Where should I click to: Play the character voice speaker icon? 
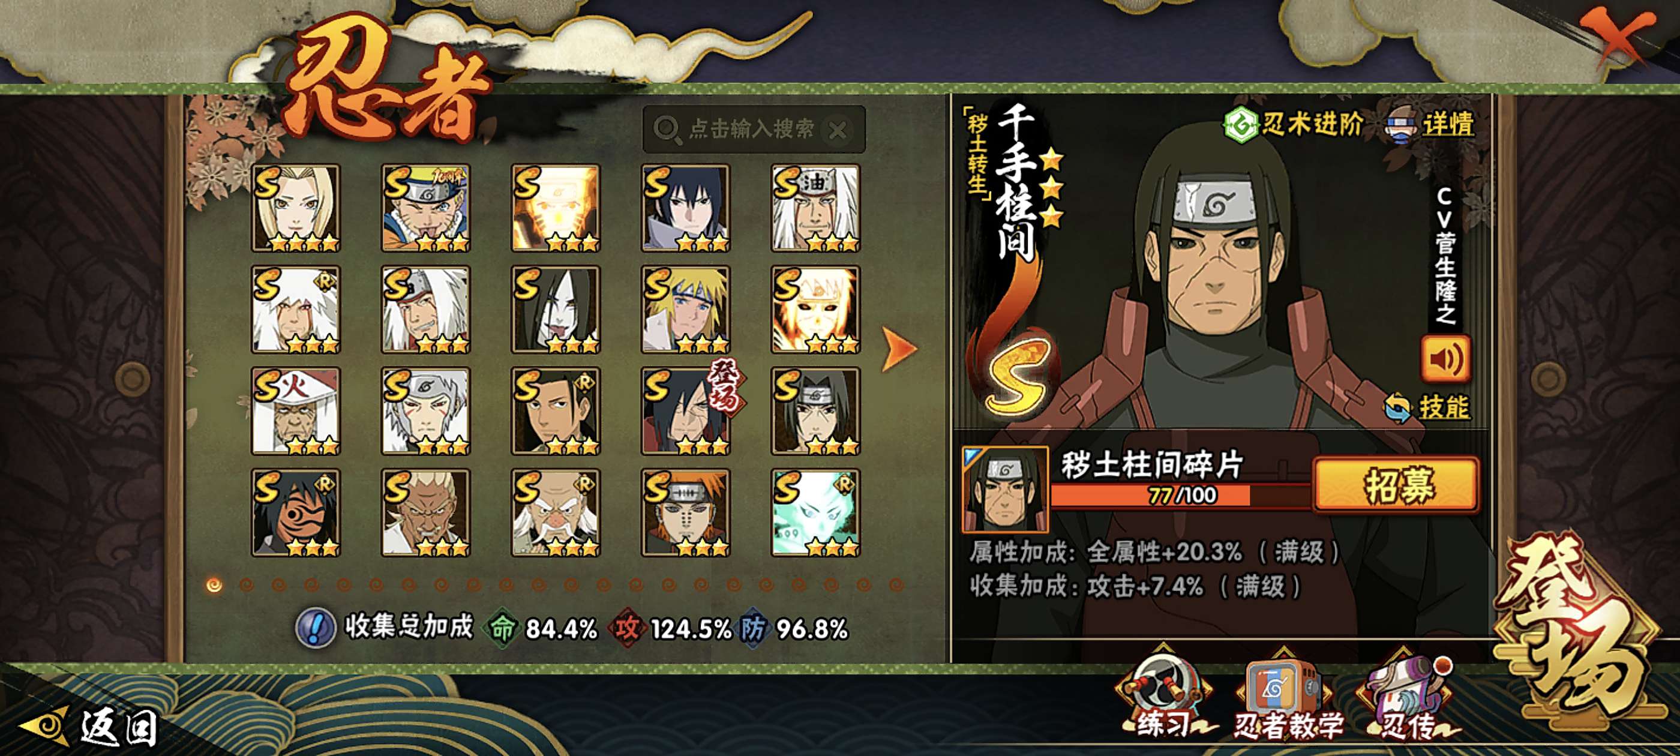point(1445,358)
